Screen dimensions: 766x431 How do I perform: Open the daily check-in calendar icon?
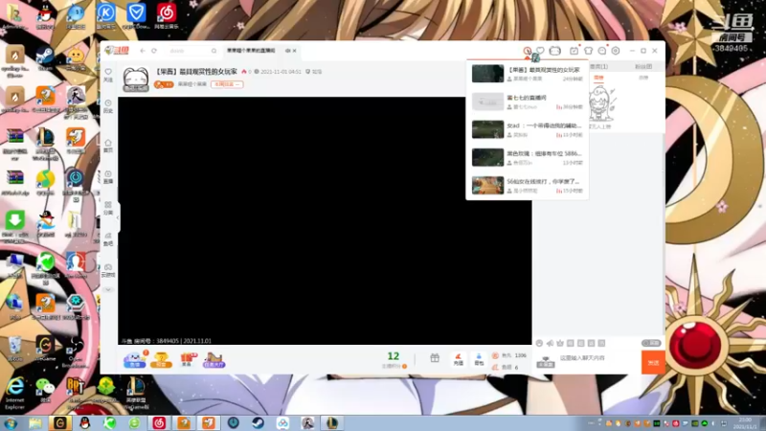(574, 51)
